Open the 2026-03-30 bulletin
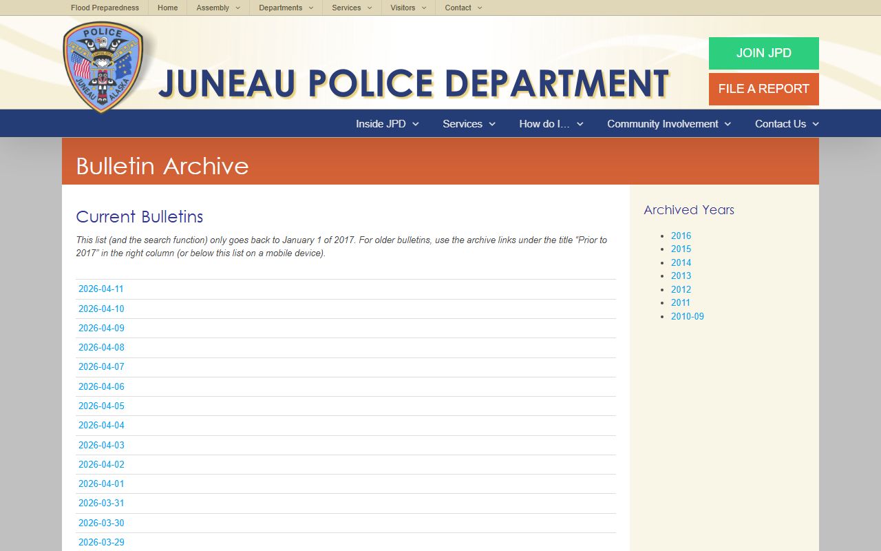Screen dimensions: 881x551 click(101, 523)
